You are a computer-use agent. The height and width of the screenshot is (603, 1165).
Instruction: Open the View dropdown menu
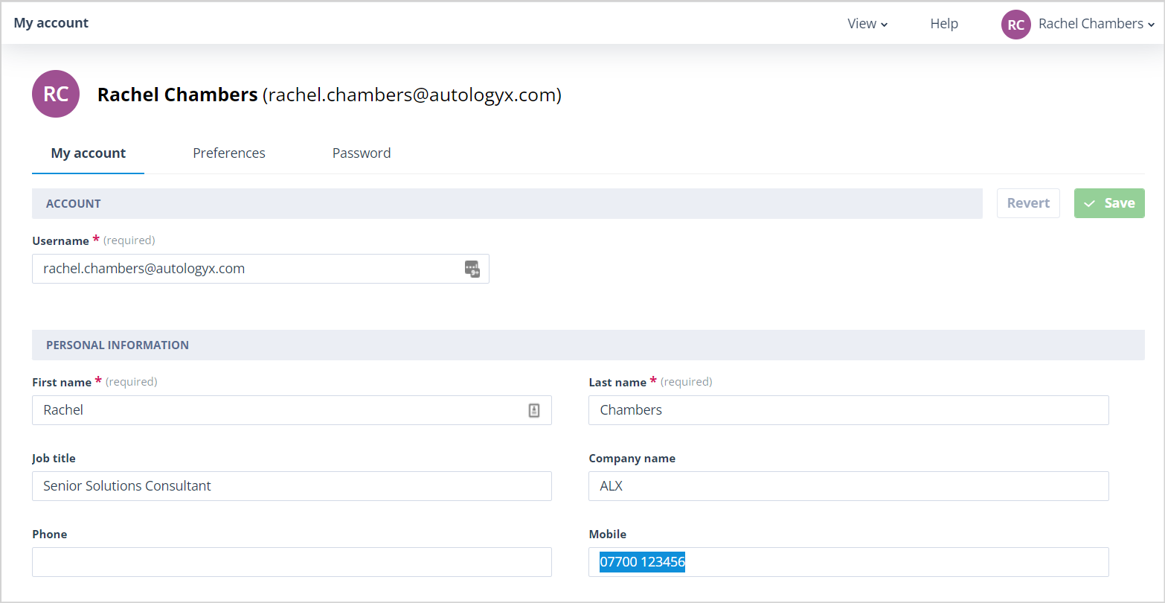tap(867, 24)
